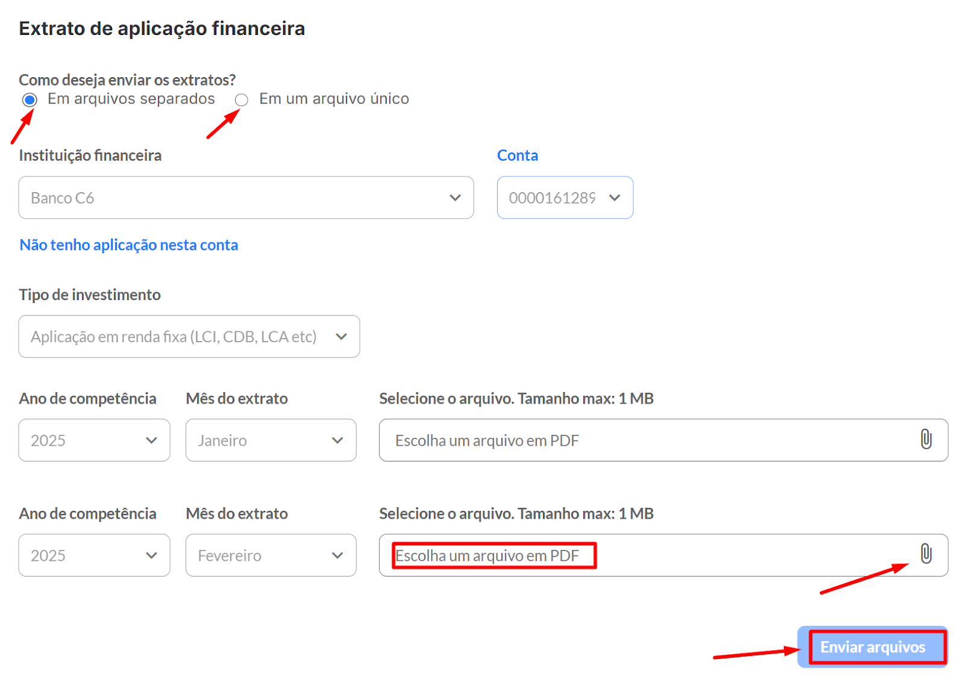964x697 pixels.
Task: Expand the 'Aplicação em renda fixa' investment type dropdown
Action: pyautogui.click(x=181, y=337)
